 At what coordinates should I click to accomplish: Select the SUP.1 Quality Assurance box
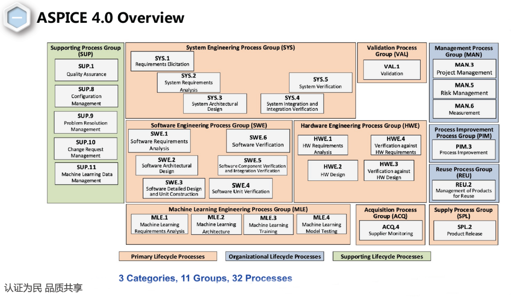(x=86, y=70)
